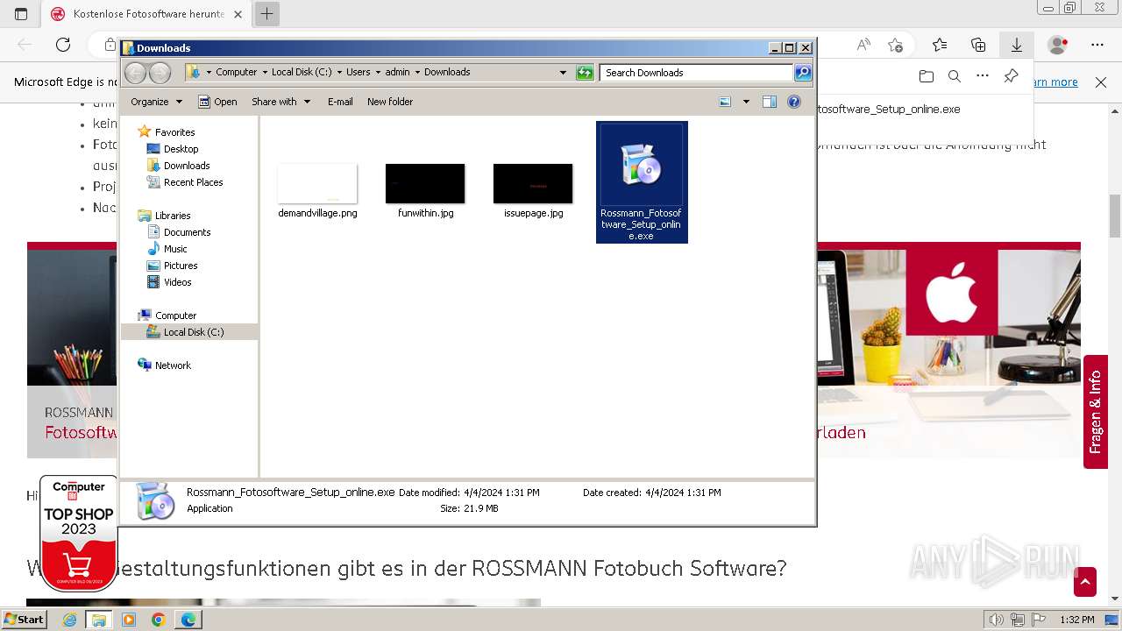The height and width of the screenshot is (631, 1122).
Task: Open Documents library
Action: pyautogui.click(x=187, y=232)
